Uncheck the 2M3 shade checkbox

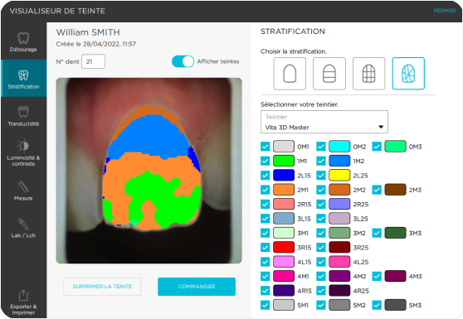point(377,190)
